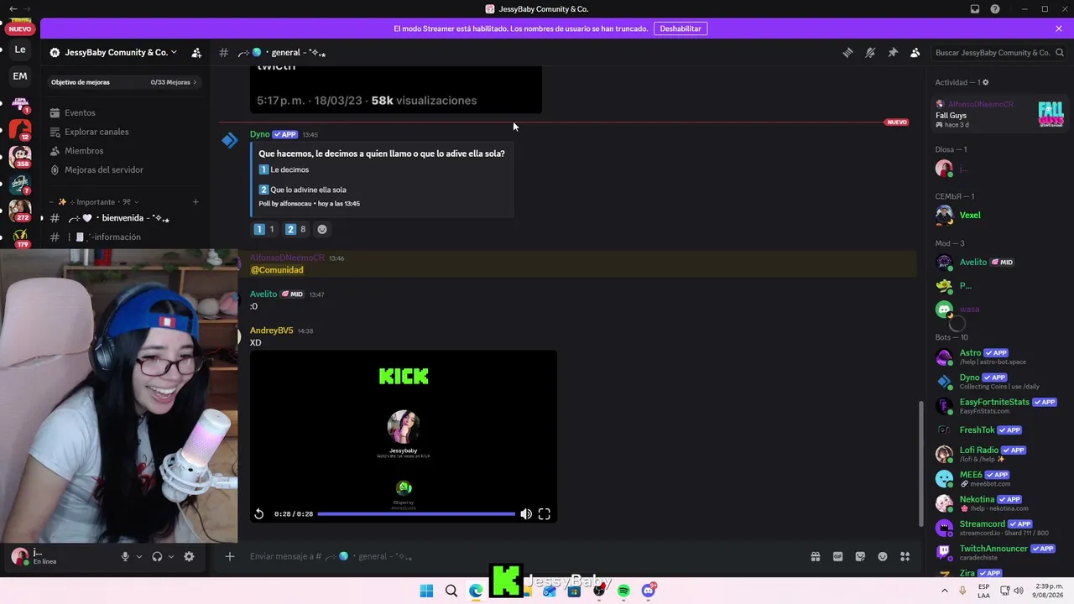Seek along the Kick video progress bar

416,514
